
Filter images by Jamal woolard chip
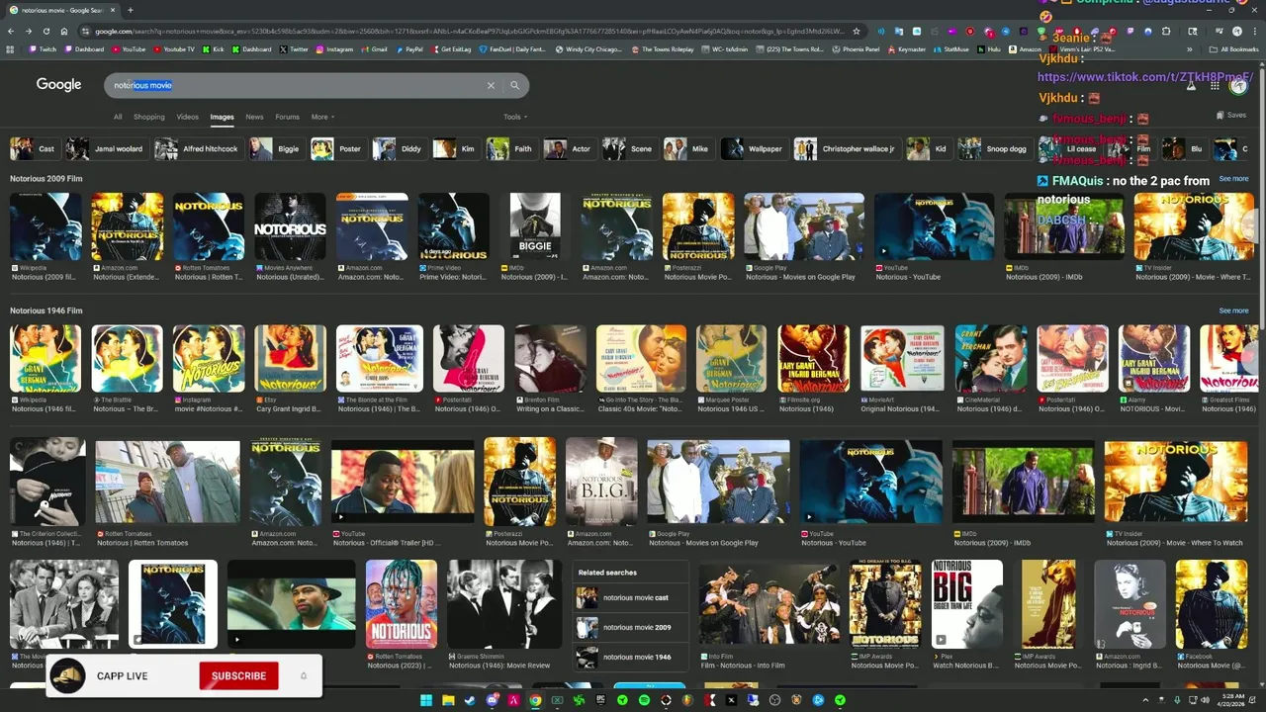point(106,148)
